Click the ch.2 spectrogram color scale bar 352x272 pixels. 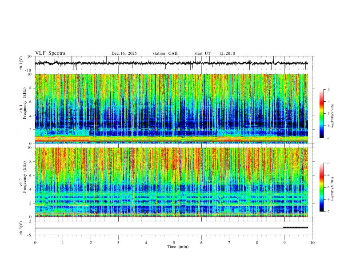pyautogui.click(x=321, y=187)
